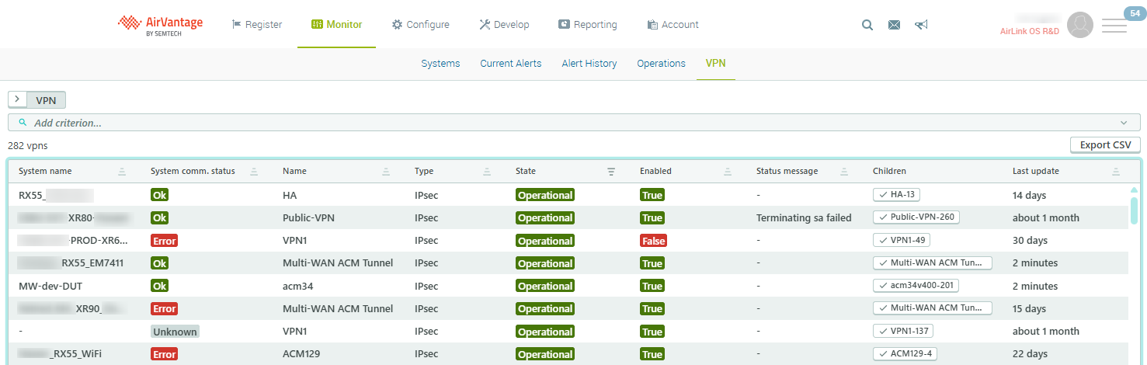This screenshot has height=365, width=1147.
Task: Switch to the Current Alerts tab
Action: click(x=510, y=64)
